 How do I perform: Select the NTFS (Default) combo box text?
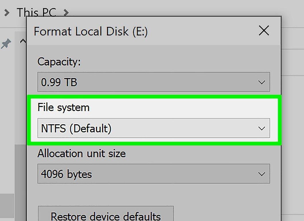pos(76,129)
